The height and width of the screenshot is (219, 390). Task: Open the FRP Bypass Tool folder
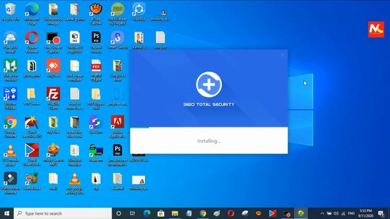[96, 98]
